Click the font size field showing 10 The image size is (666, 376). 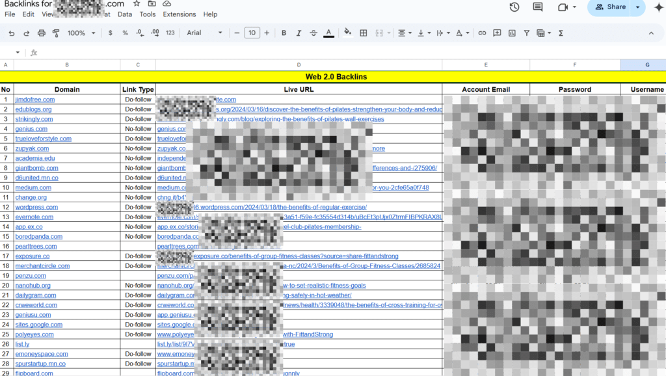pos(252,33)
